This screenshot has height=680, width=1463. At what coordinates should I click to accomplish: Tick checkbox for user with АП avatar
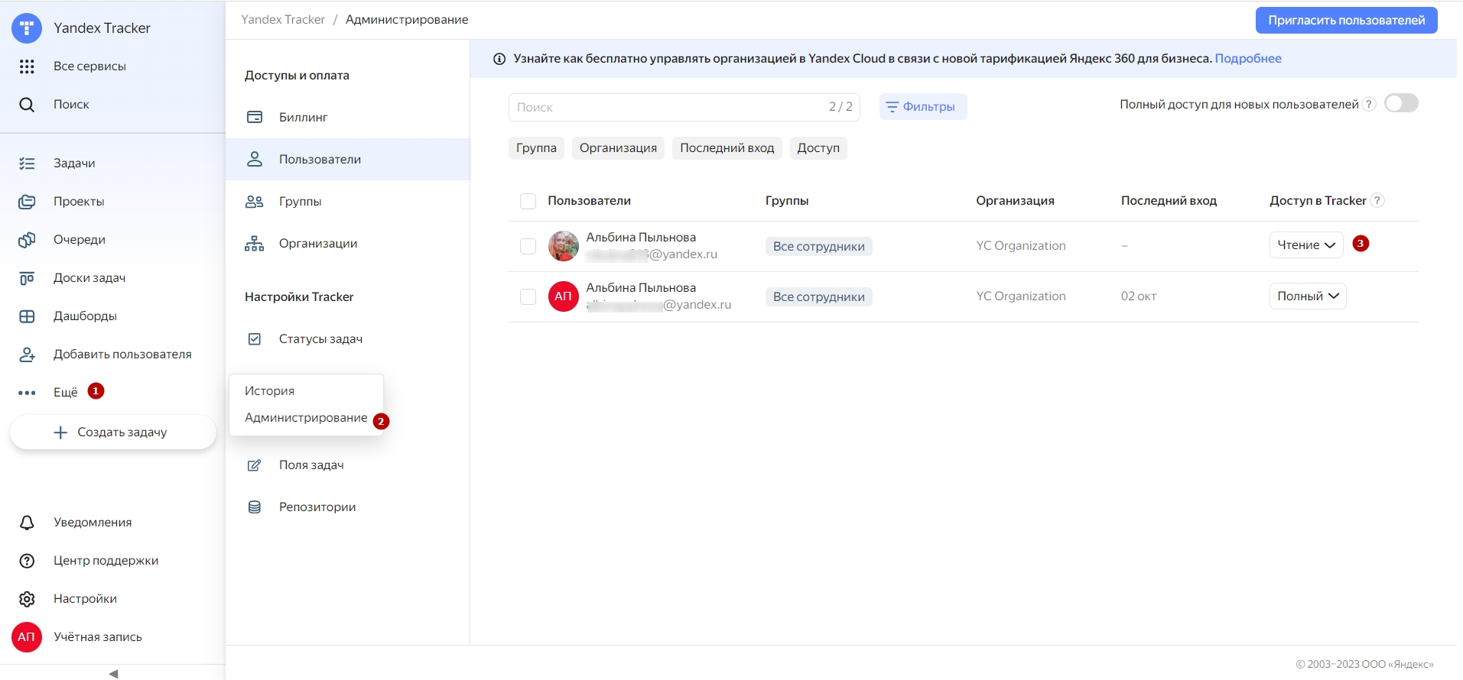pyautogui.click(x=528, y=296)
